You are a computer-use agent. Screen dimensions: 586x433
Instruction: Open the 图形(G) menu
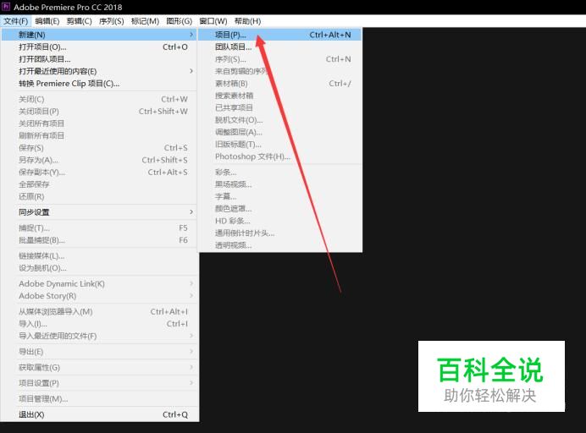click(x=179, y=21)
